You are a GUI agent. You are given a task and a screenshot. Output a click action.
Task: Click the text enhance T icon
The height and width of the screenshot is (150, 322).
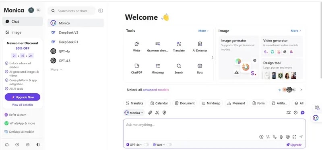(x=261, y=137)
